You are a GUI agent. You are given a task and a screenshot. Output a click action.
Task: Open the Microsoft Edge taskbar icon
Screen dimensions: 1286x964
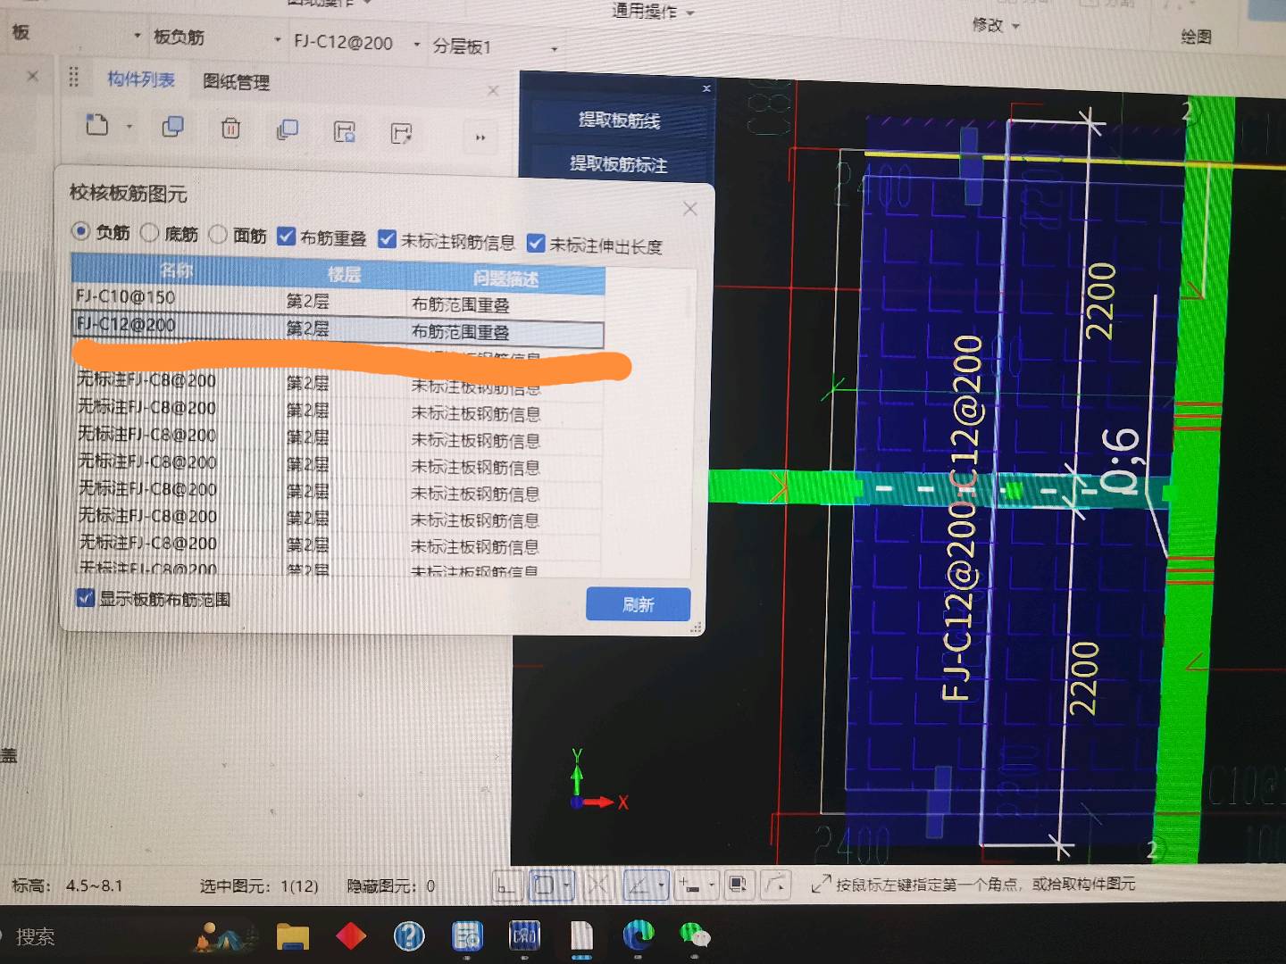(x=638, y=935)
